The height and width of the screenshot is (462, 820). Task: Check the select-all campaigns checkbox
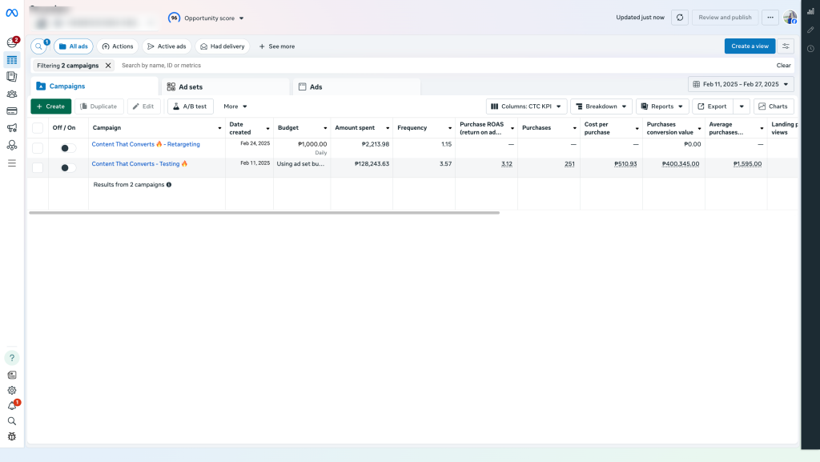pyautogui.click(x=38, y=127)
